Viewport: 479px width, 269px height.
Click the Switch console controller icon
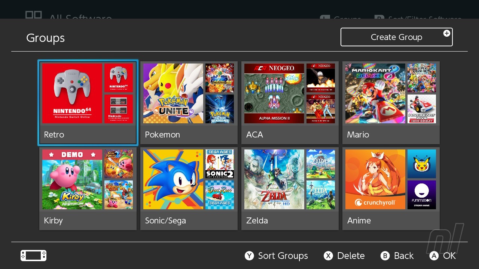coord(34,256)
